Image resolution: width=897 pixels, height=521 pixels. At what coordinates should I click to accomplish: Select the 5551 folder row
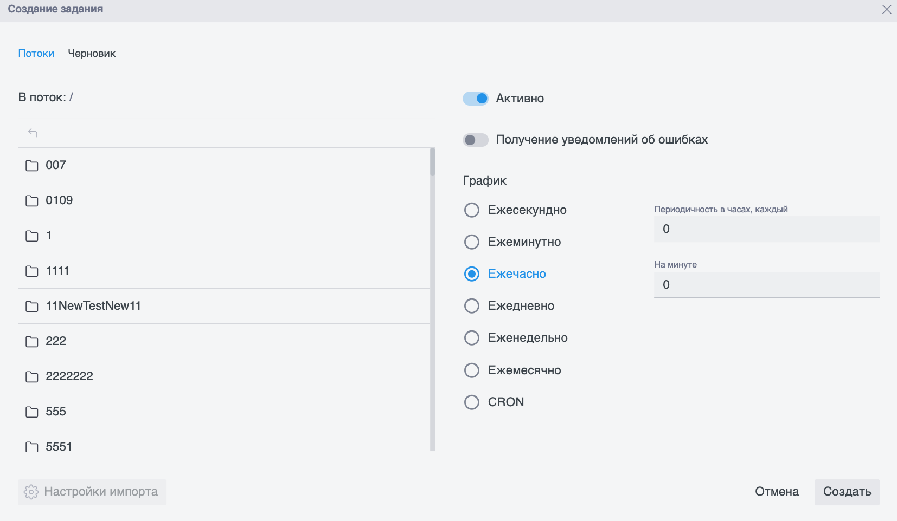224,441
